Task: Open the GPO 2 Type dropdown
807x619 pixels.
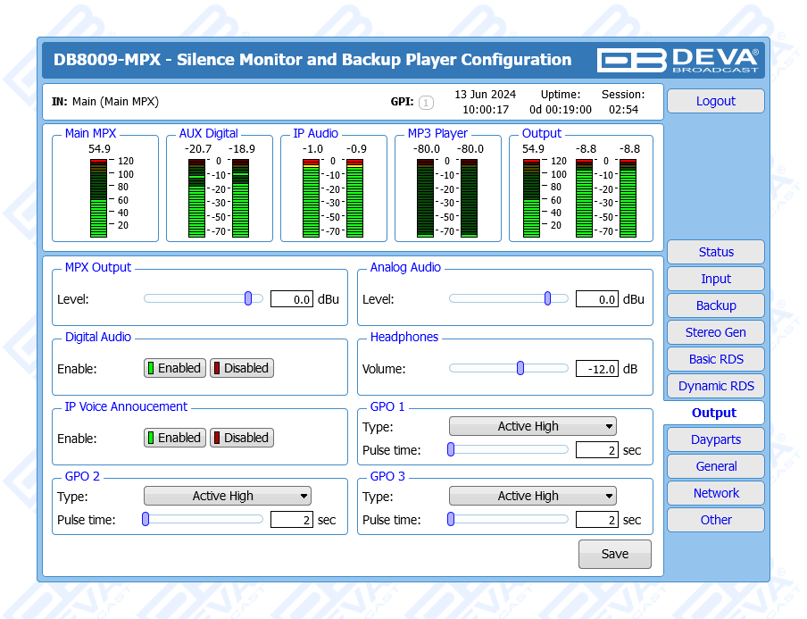Action: pos(227,496)
